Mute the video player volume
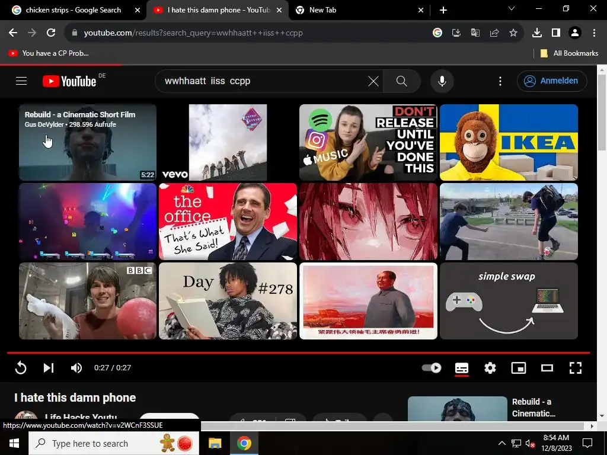607x455 pixels. [x=76, y=367]
